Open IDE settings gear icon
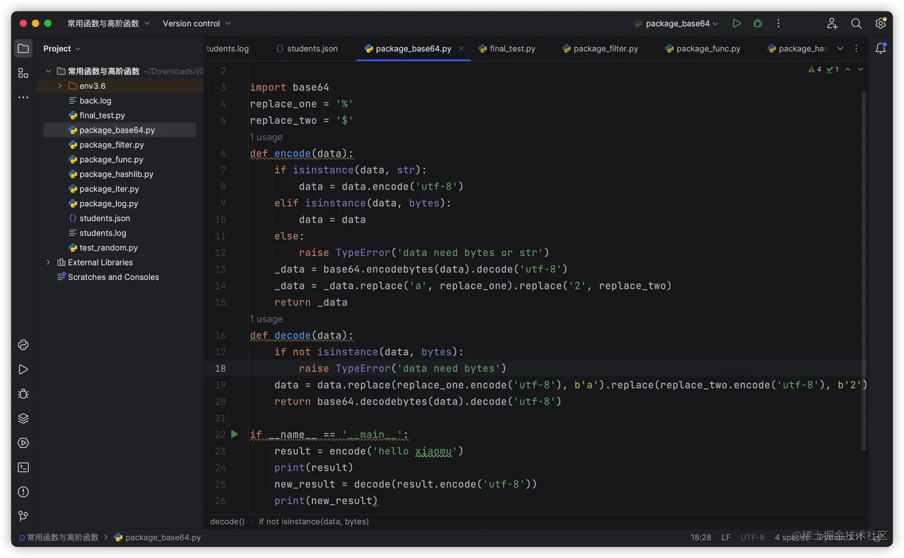The image size is (904, 558). coord(880,23)
